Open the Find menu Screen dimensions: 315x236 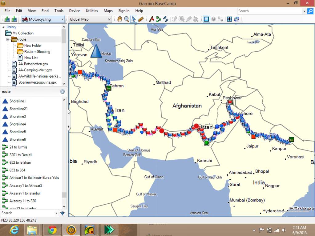(45, 11)
